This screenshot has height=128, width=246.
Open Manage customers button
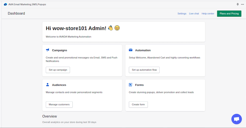pyautogui.click(x=59, y=104)
